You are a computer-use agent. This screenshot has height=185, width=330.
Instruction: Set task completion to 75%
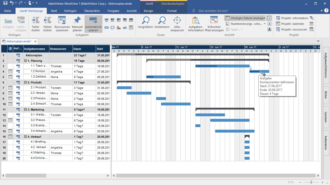tap(125, 20)
